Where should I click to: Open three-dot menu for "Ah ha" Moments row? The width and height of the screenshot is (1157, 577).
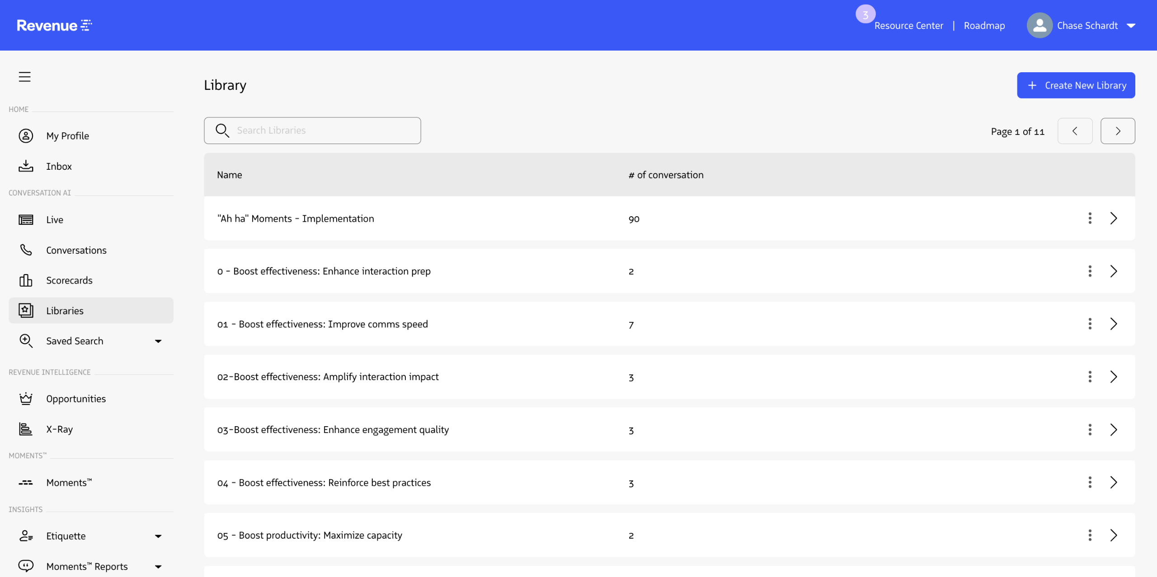(x=1090, y=219)
